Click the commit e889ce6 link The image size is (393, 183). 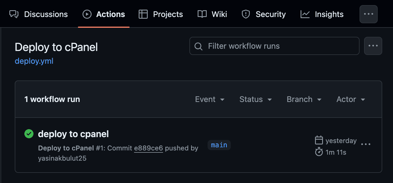pyautogui.click(x=148, y=148)
